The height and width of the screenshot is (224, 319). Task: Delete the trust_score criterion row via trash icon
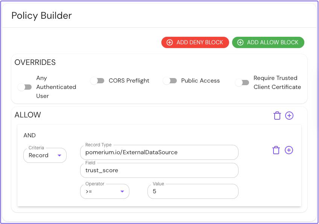coord(276,150)
